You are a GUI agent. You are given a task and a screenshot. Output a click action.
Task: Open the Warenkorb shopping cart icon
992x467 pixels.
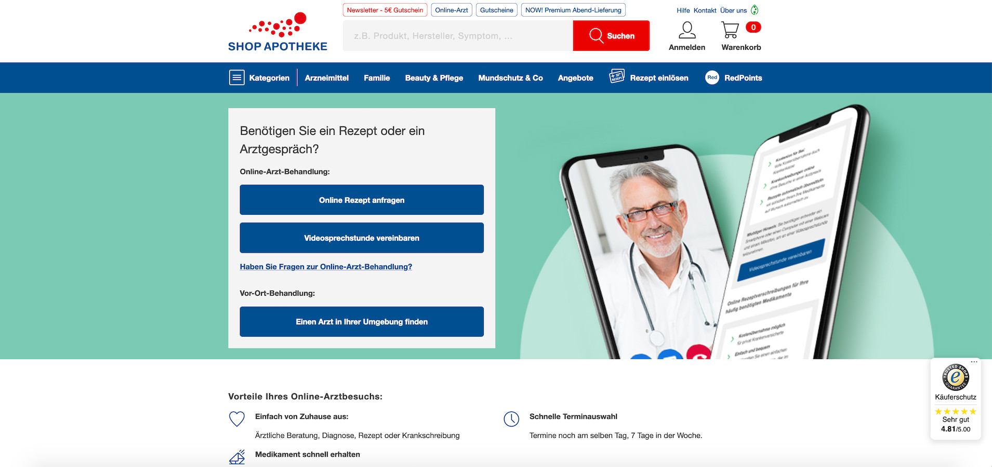[x=730, y=30]
